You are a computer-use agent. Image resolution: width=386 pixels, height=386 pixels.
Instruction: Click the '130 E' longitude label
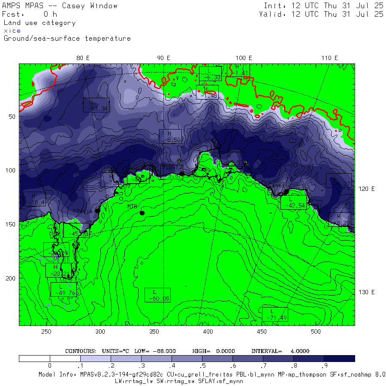coord(366,292)
